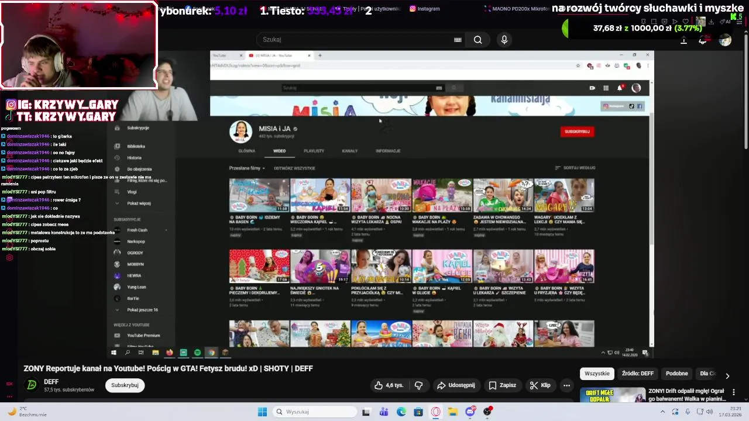
Task: Click the inner YouTube notification bell with badge
Action: [x=620, y=88]
